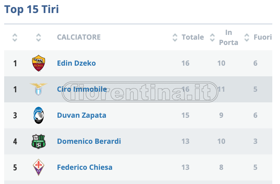This screenshot has height=184, width=280.
Task: Click the Atalanta club logo
Action: [38, 115]
